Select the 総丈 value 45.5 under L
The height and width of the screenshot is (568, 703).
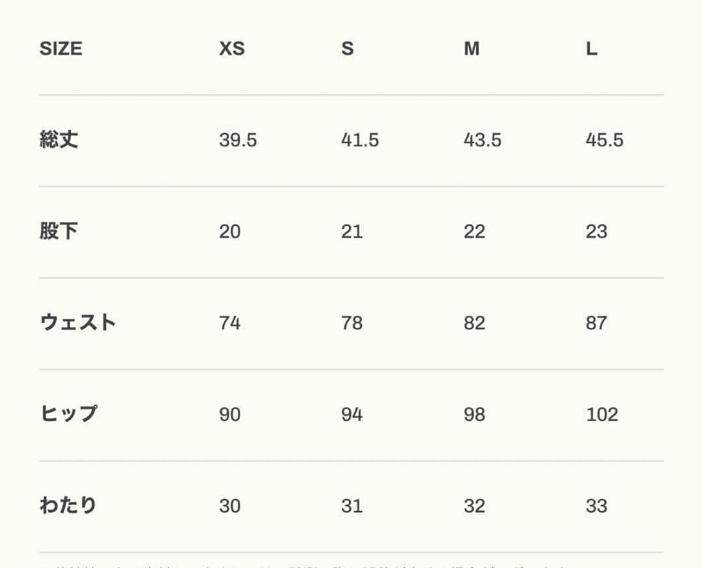click(x=604, y=141)
